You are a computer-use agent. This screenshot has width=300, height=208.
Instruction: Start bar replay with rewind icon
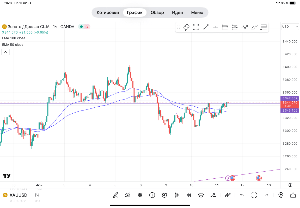[189, 195]
